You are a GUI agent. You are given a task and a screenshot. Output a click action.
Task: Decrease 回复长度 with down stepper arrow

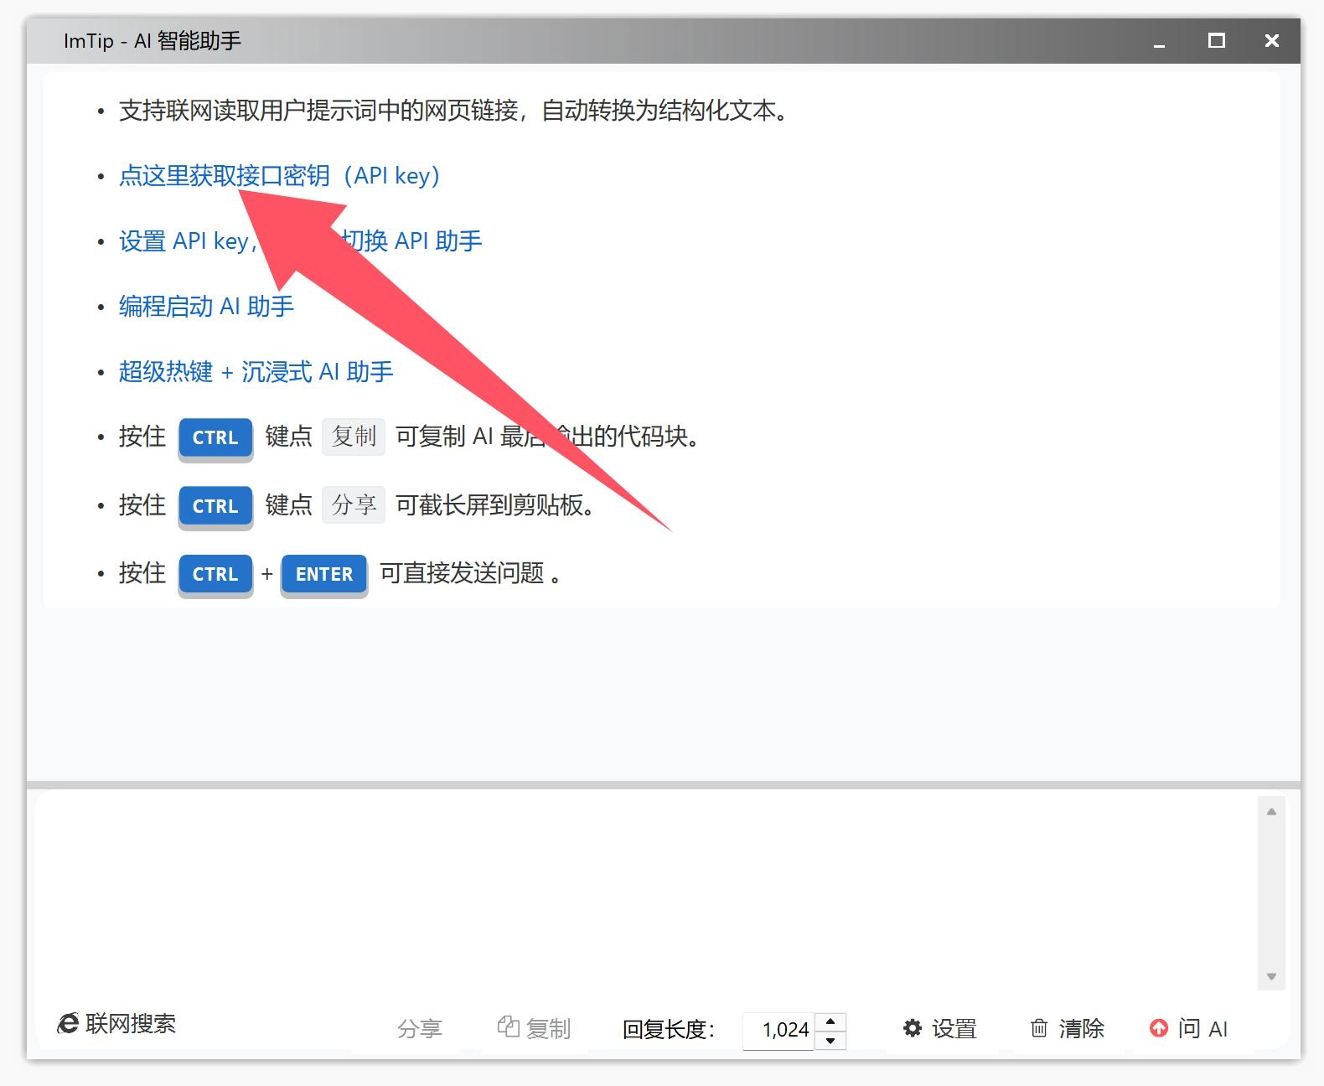(830, 1040)
